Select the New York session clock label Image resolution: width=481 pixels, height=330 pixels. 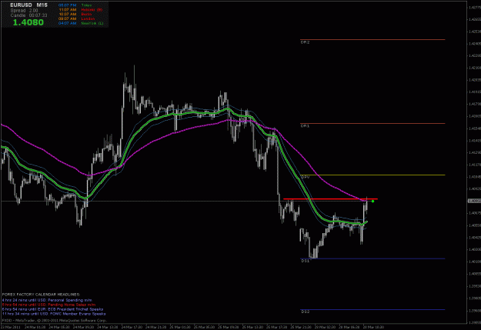click(x=92, y=23)
